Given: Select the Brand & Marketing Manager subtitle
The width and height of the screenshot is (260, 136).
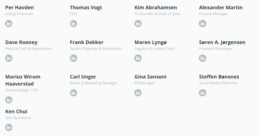Looking at the screenshot, I should click(x=94, y=83).
